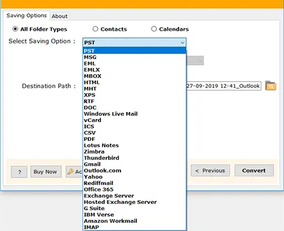Choose Outlook.com as saving option
The image size is (284, 231).
134,171
